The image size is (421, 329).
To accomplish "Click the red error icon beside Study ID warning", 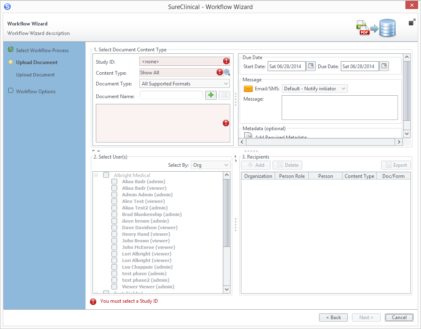I will coord(93,301).
